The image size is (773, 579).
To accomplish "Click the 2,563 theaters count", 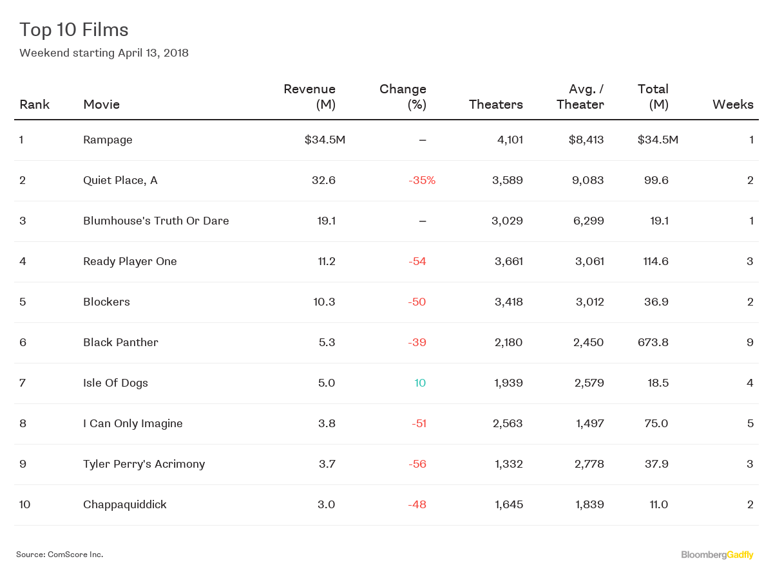I will click(x=508, y=423).
